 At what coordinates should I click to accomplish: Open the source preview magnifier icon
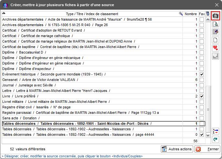215,24
